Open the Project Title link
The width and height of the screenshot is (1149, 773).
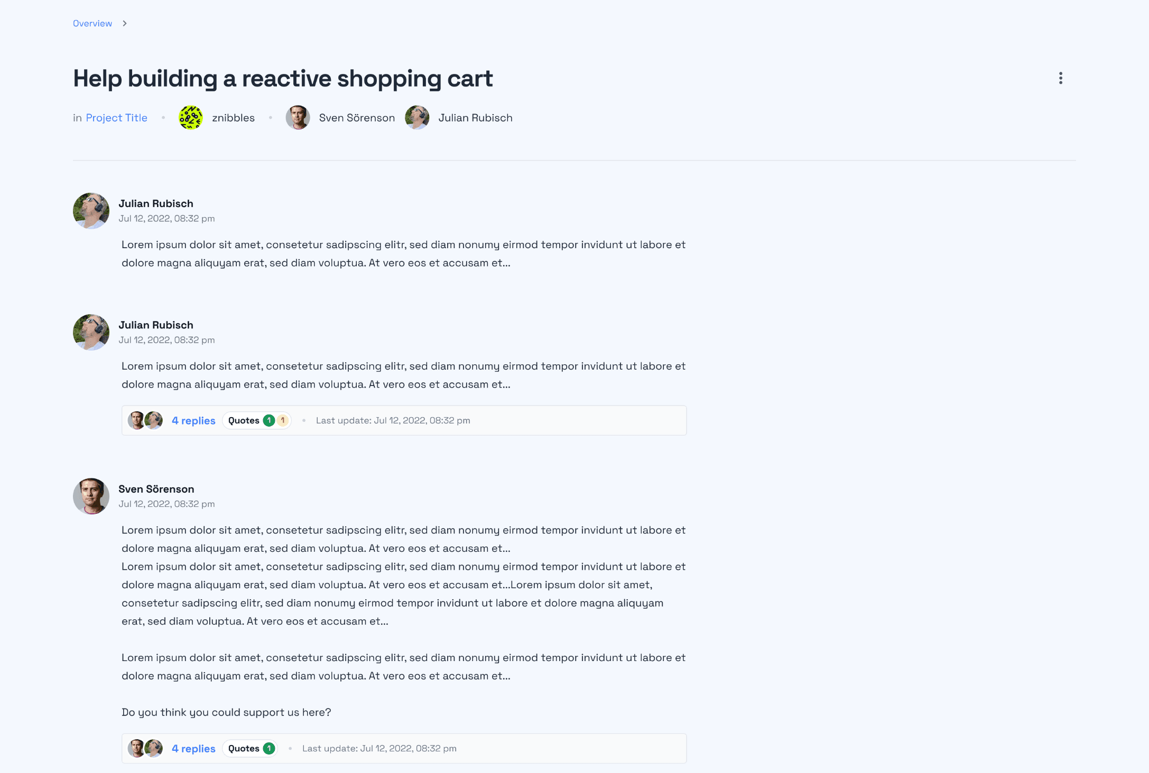[116, 118]
